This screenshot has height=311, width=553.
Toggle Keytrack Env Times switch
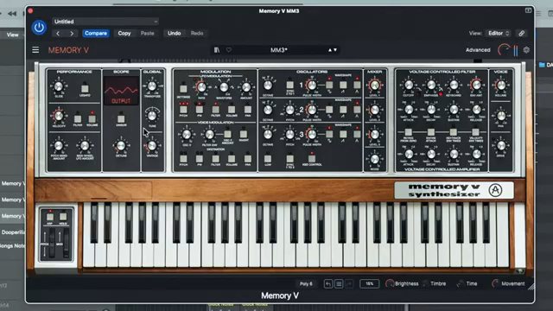(453, 132)
